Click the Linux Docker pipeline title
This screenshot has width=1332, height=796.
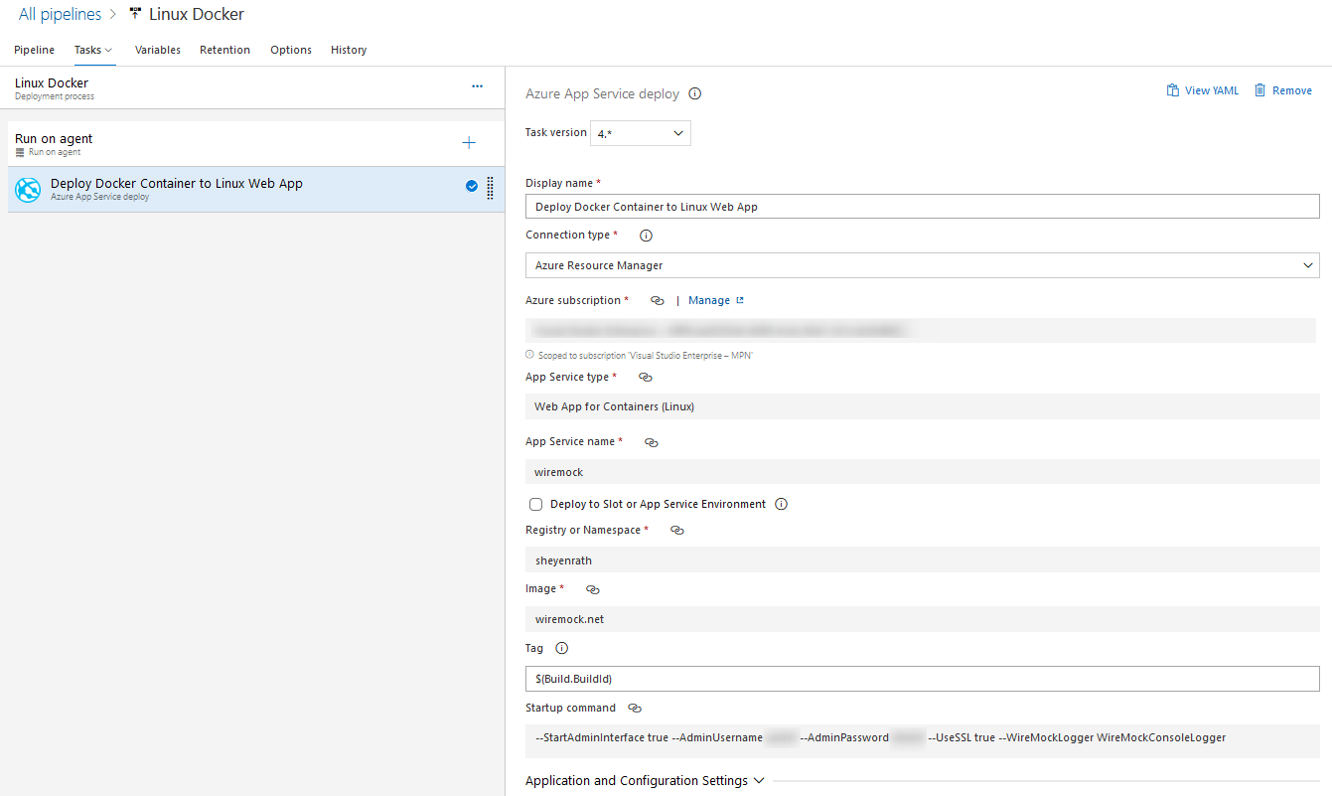[197, 14]
